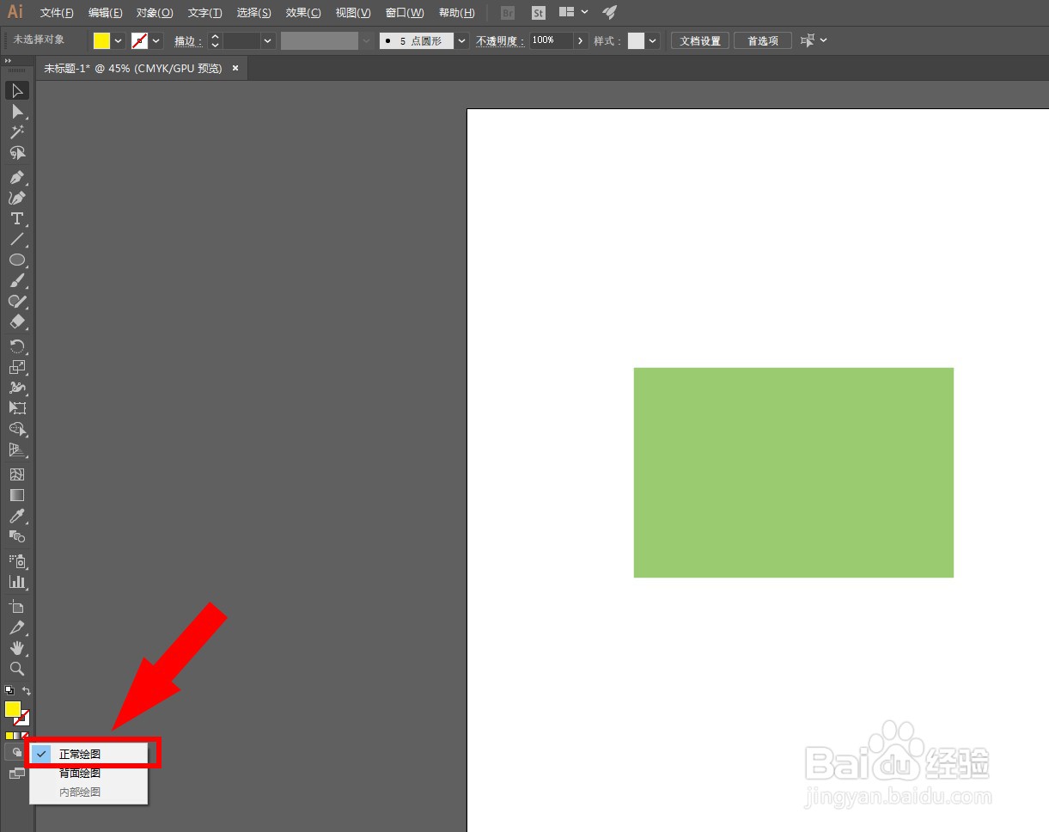Click the 文档设置 button
The image size is (1049, 832).
pyautogui.click(x=700, y=40)
